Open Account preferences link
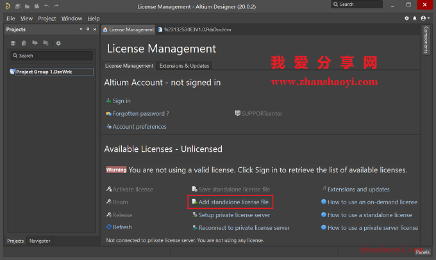 (140, 127)
